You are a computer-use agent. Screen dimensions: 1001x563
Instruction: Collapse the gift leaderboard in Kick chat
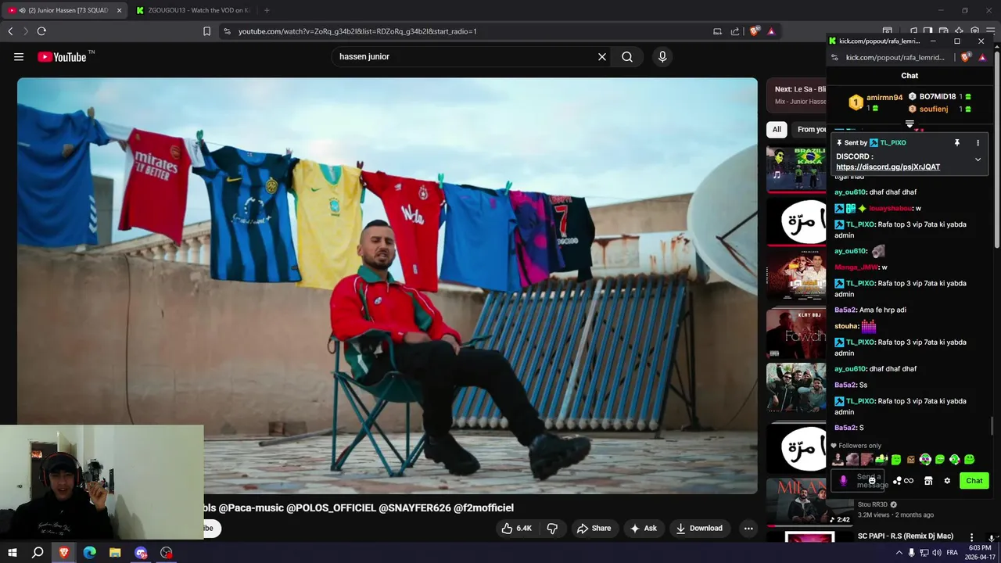pos(910,124)
